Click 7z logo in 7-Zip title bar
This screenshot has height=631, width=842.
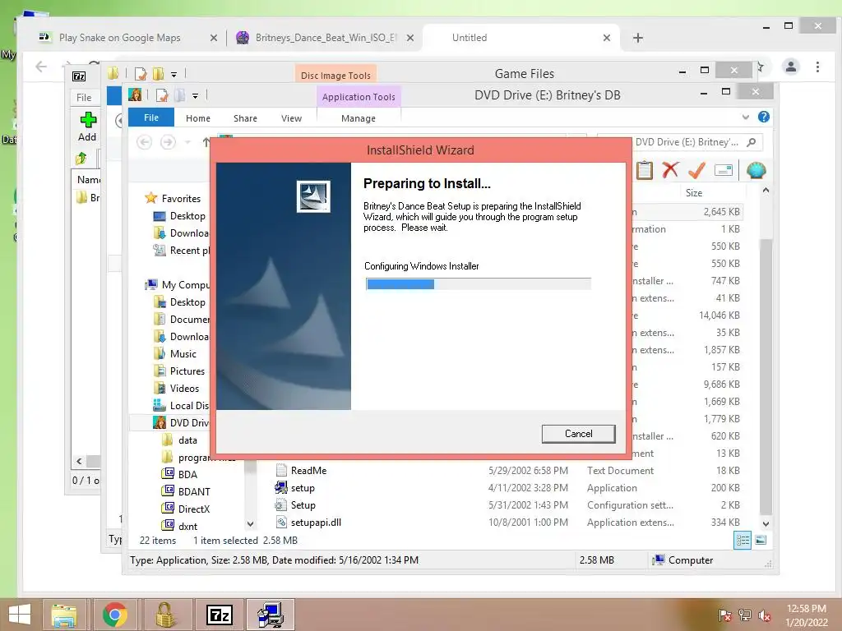[x=79, y=76]
